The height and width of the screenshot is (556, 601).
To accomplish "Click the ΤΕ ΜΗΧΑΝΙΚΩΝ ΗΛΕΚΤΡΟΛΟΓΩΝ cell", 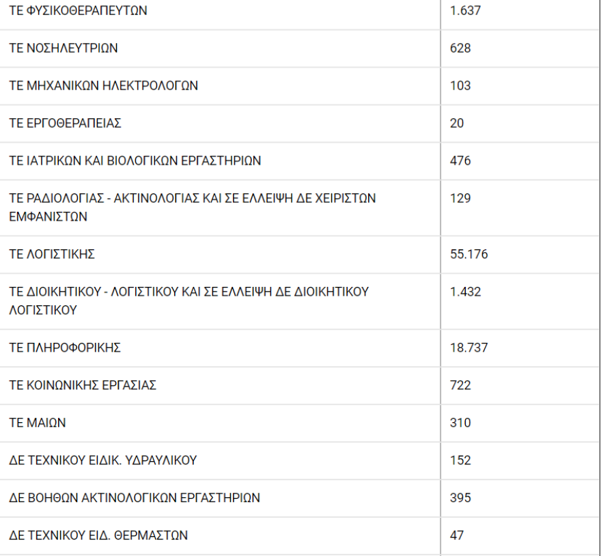I will (x=103, y=86).
